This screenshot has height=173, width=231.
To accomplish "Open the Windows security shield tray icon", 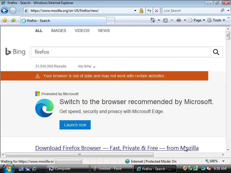I will [x=185, y=168].
